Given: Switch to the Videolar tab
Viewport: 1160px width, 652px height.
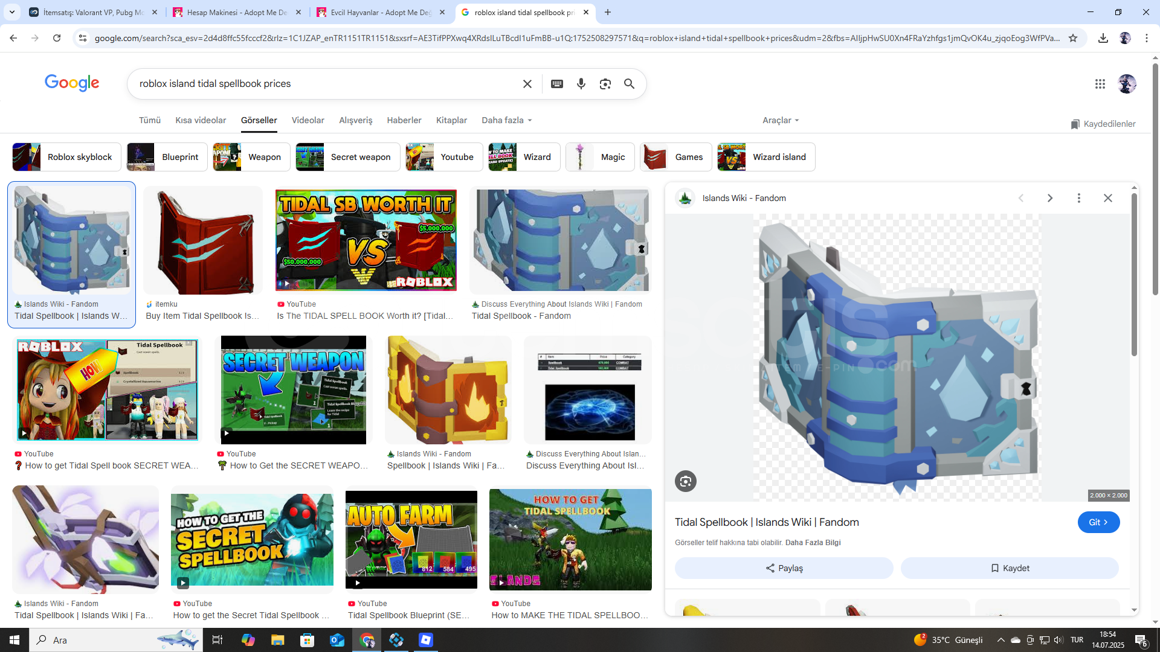Looking at the screenshot, I should pyautogui.click(x=308, y=120).
